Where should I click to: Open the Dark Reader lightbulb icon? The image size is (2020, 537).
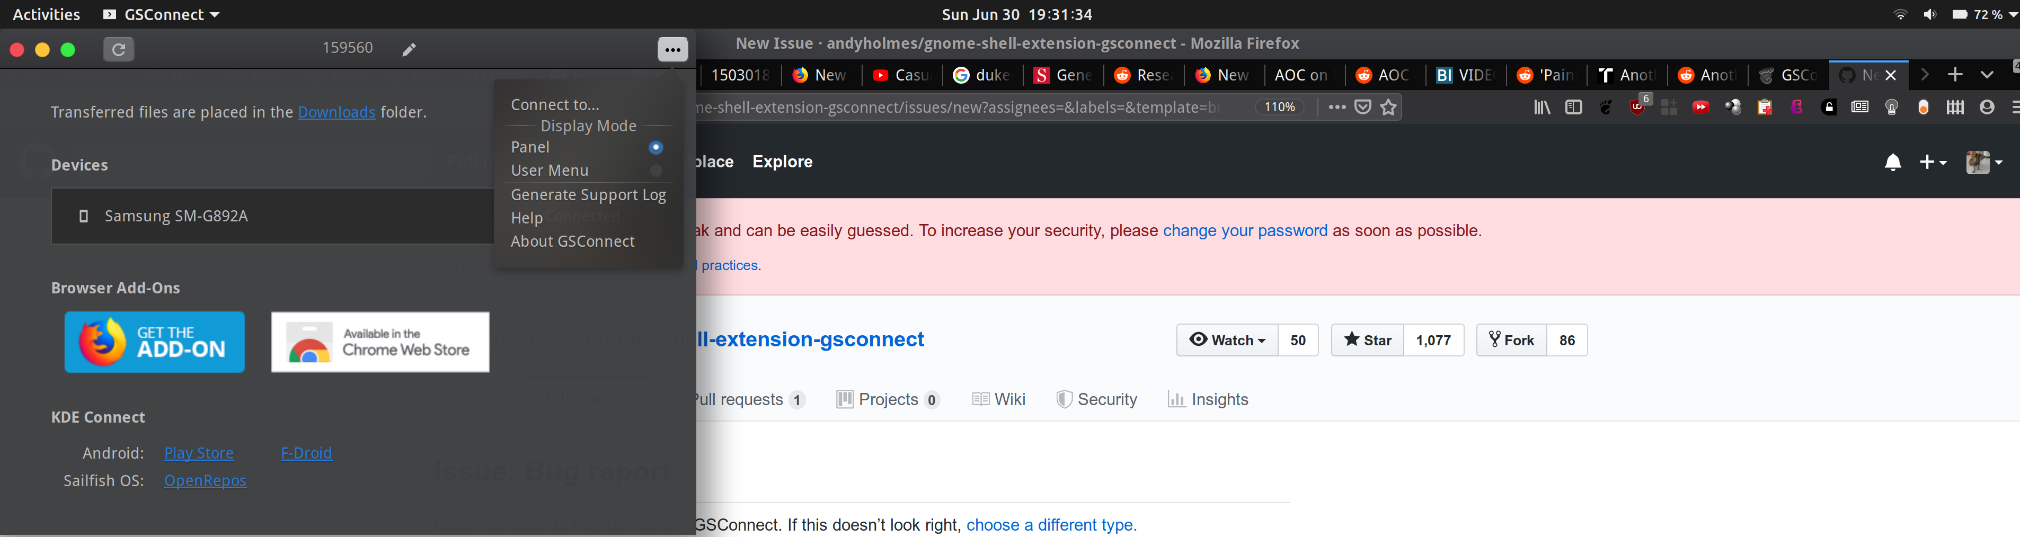tap(1892, 106)
